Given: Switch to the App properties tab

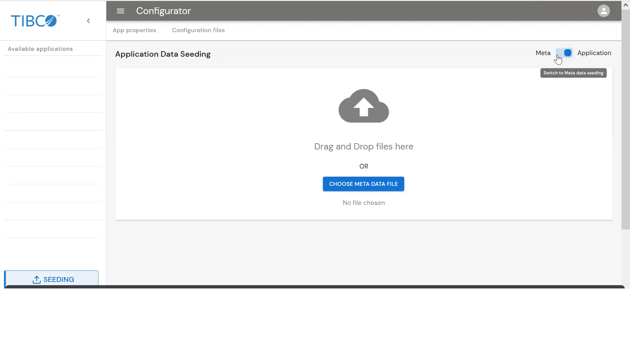Looking at the screenshot, I should pos(134,30).
